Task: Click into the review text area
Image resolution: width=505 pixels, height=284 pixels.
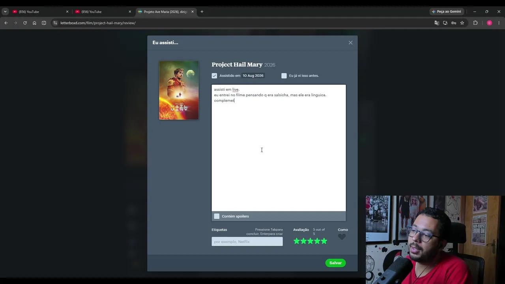Action: 279,148
